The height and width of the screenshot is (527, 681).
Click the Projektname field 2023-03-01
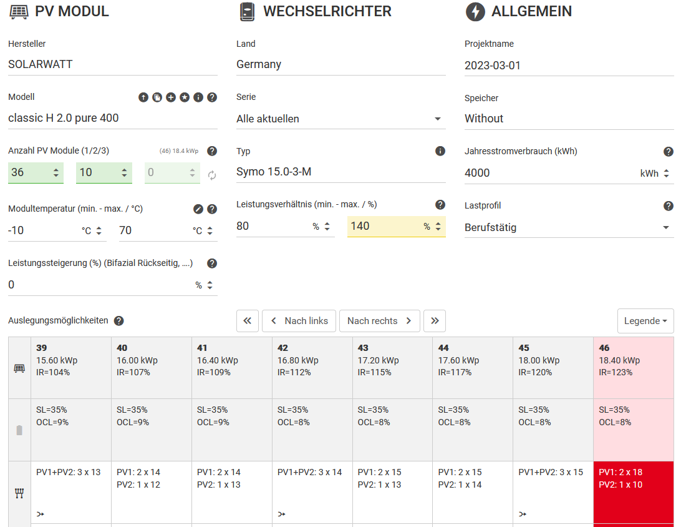[x=569, y=65]
